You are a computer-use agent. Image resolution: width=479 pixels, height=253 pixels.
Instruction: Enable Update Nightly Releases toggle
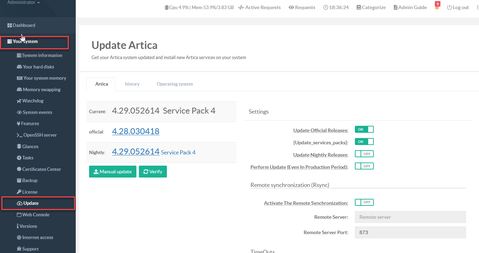[x=364, y=154]
